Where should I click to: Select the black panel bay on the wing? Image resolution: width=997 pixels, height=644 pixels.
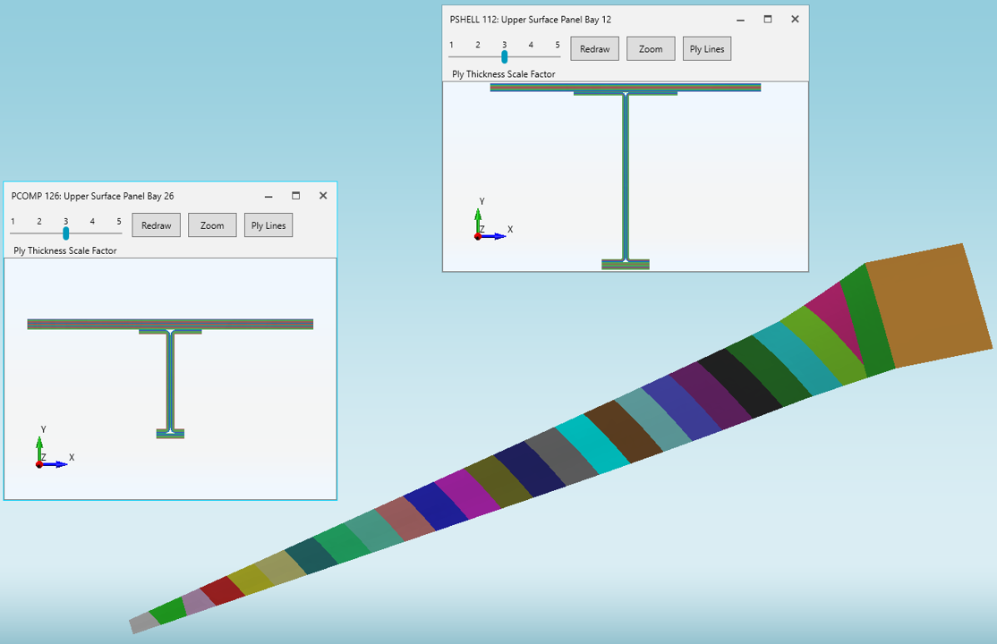pyautogui.click(x=739, y=383)
